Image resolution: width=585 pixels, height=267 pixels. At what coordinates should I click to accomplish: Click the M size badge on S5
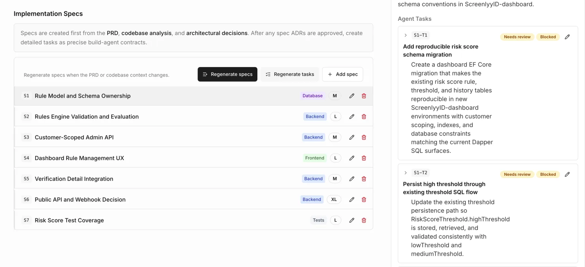coord(335,179)
